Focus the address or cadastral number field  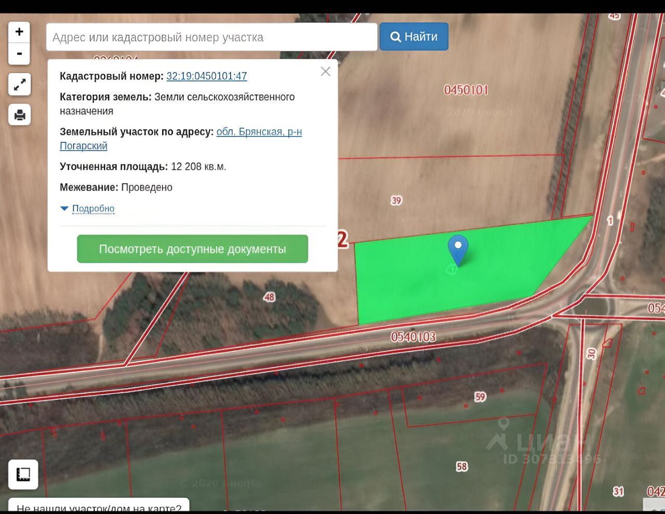(x=212, y=37)
